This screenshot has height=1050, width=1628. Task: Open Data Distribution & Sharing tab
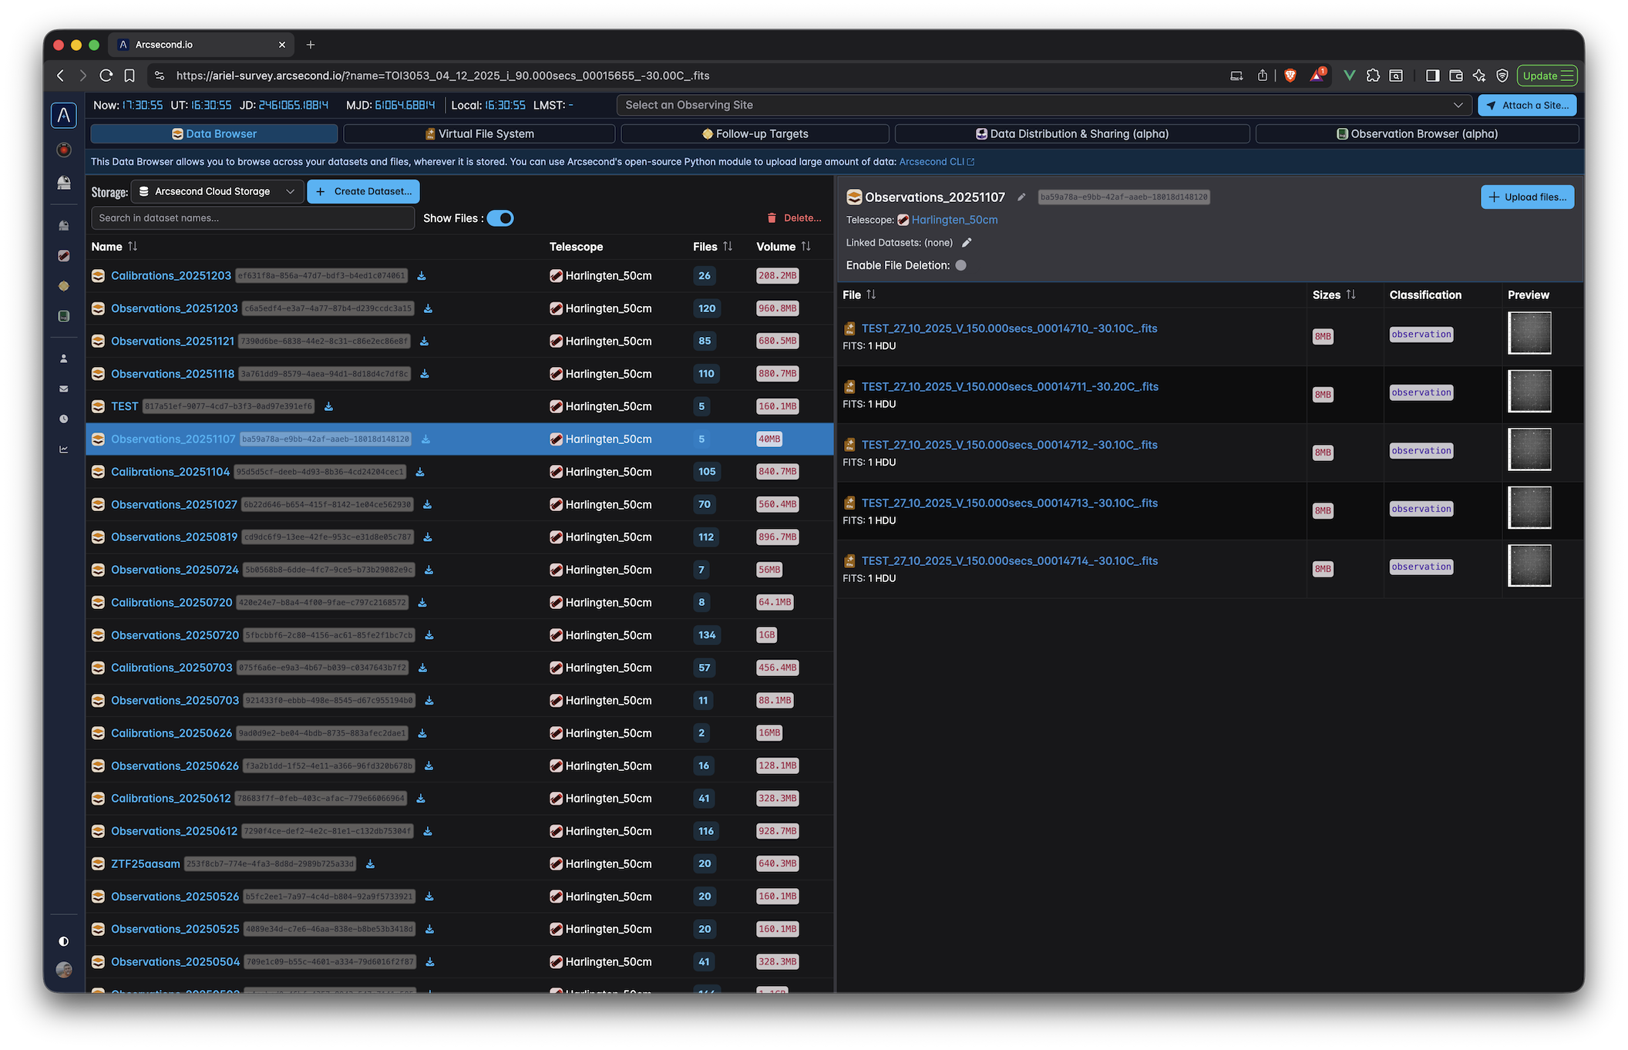[1072, 134]
